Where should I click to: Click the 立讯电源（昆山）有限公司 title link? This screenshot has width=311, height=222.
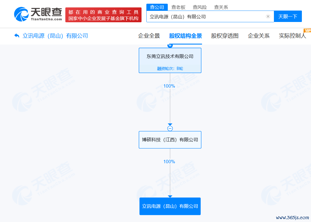[55, 36]
